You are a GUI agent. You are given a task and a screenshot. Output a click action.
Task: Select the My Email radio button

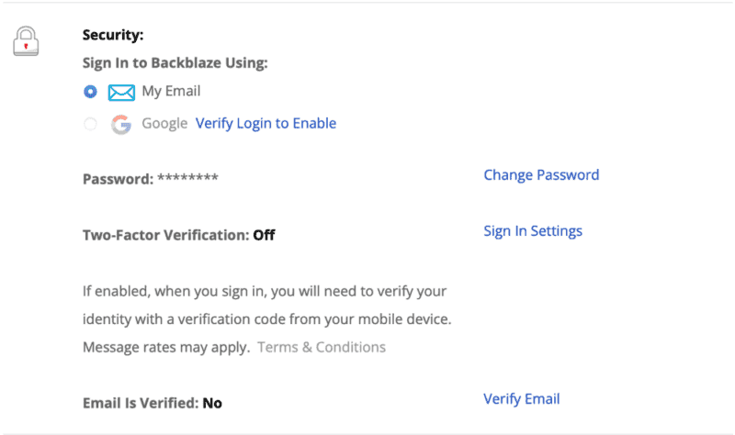point(90,92)
